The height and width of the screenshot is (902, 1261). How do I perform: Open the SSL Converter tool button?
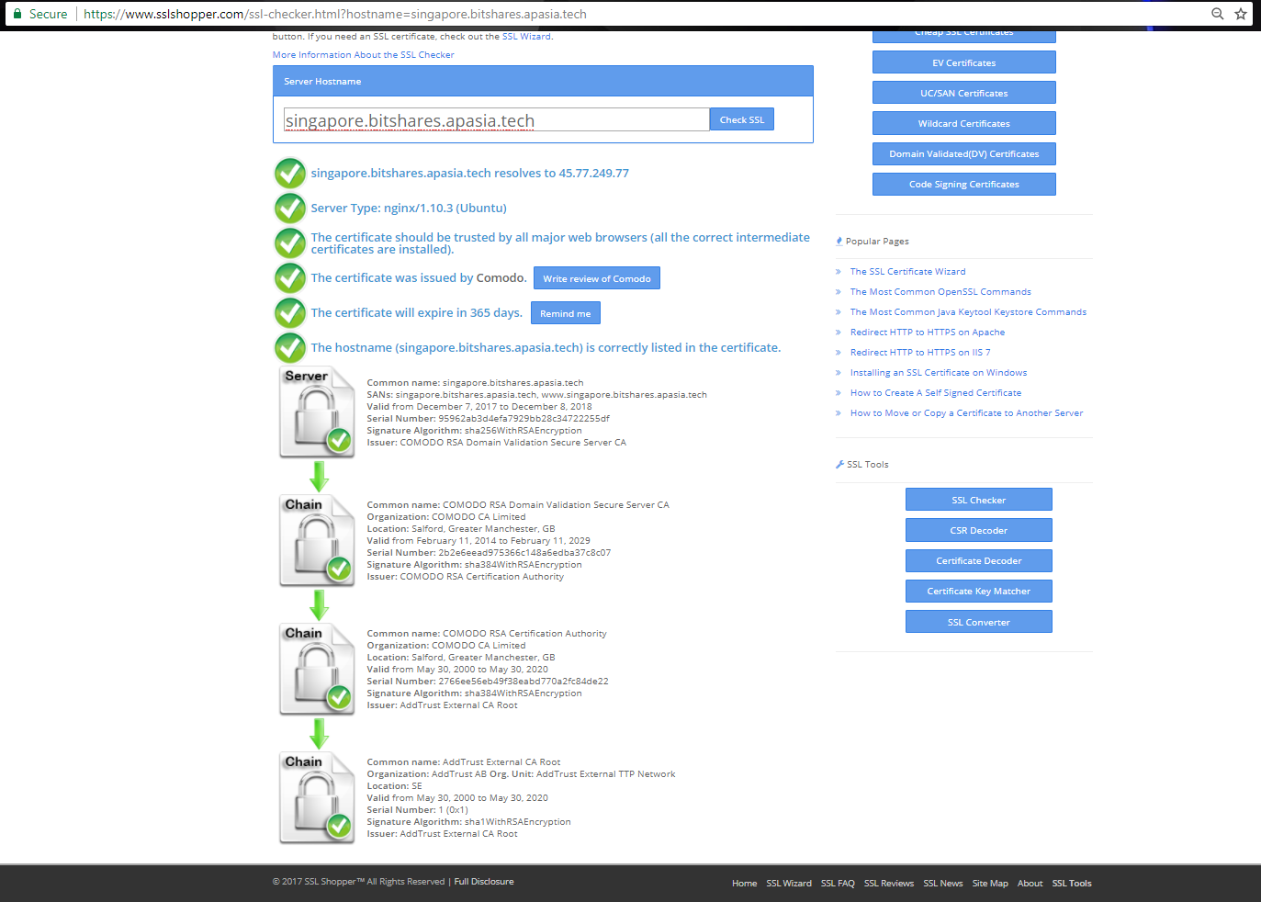pyautogui.click(x=979, y=622)
